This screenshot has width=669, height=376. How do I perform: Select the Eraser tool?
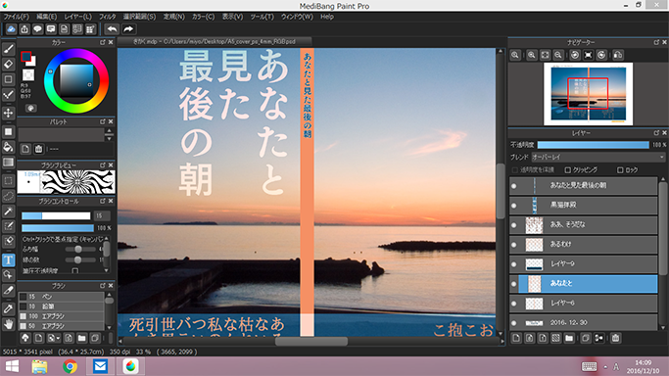(9, 65)
